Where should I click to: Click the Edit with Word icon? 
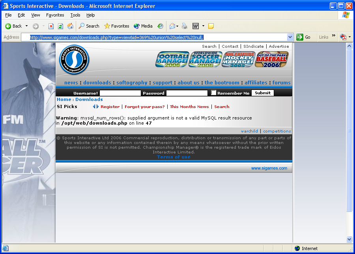tap(195, 26)
